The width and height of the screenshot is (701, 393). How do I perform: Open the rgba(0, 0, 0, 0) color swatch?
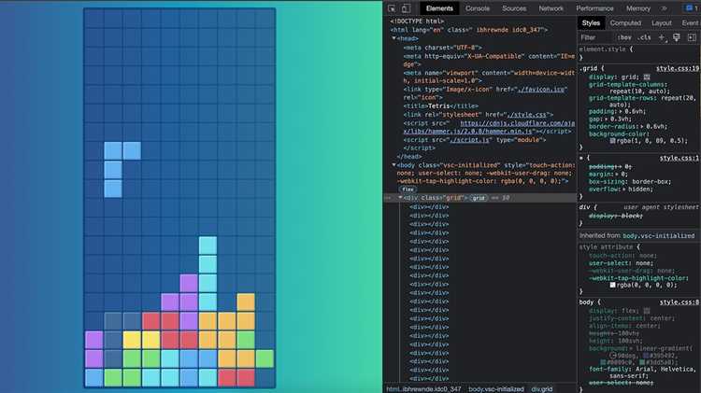coord(612,285)
